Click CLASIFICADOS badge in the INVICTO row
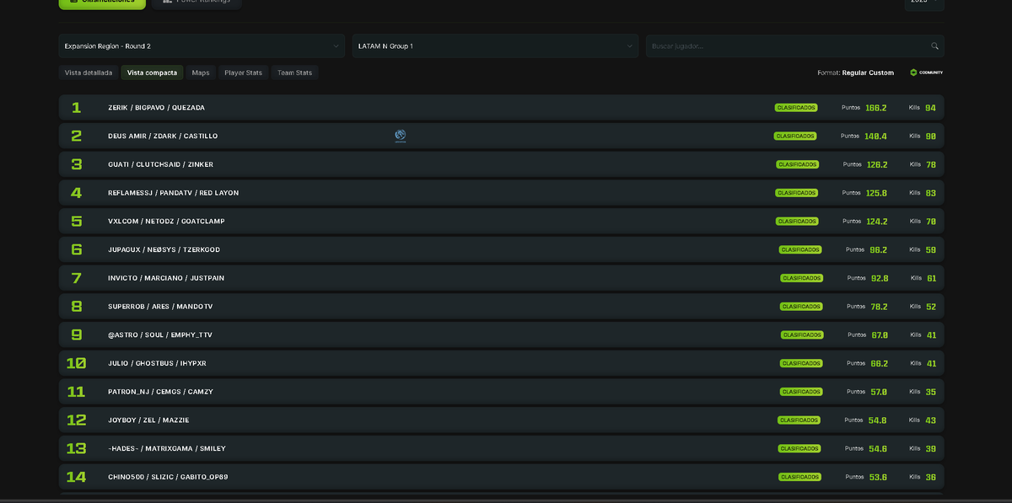1012x503 pixels. pyautogui.click(x=801, y=278)
